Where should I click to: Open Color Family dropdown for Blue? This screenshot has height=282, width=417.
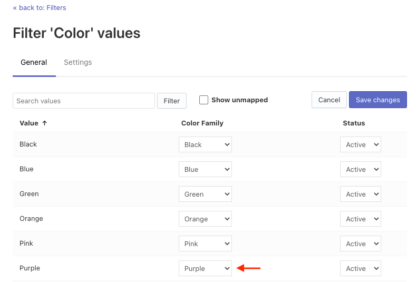click(x=205, y=169)
